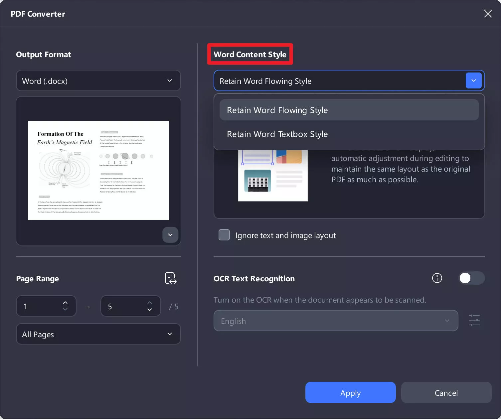501x419 pixels.
Task: Expand the preview panel chevron
Action: (170, 235)
